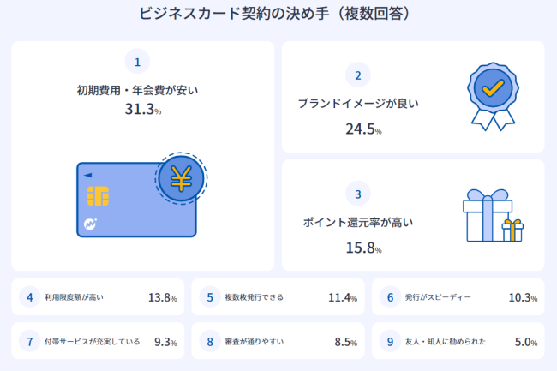The height and width of the screenshot is (371, 557).
Task: Click the number 8 rank badge
Action: 210,342
